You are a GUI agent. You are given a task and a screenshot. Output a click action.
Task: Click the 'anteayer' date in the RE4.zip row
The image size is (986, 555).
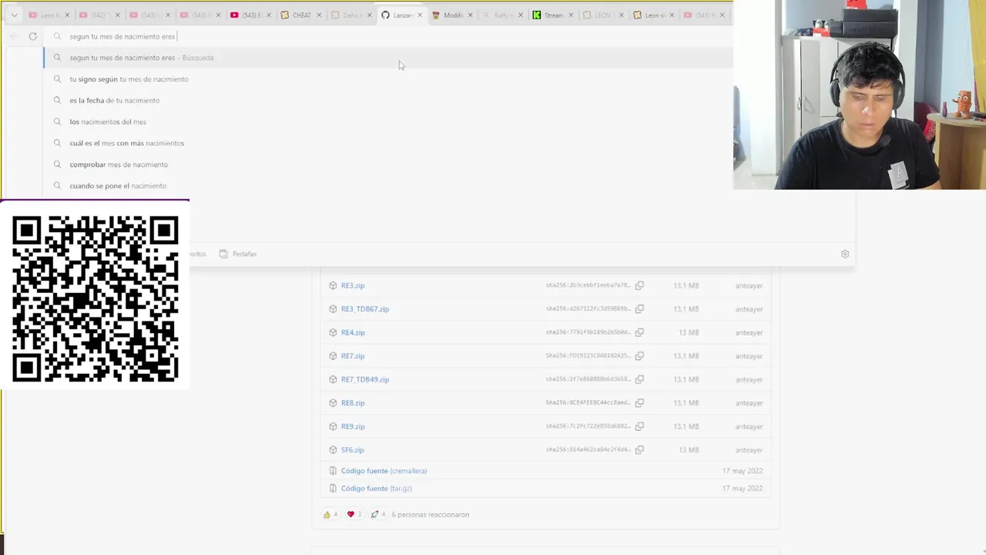(x=749, y=332)
